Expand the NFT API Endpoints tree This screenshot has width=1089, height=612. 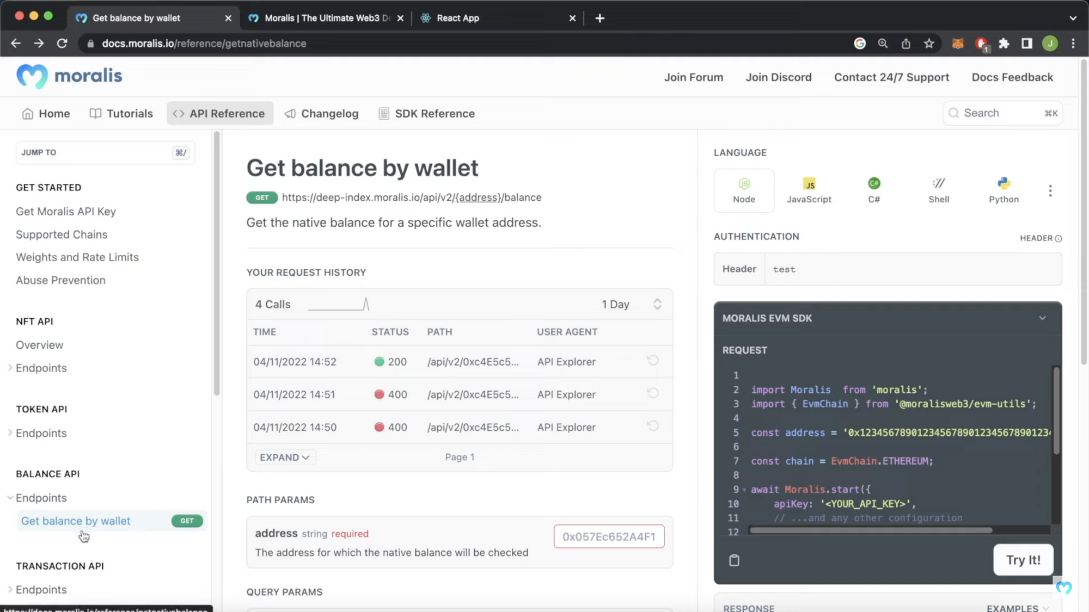[x=10, y=368]
